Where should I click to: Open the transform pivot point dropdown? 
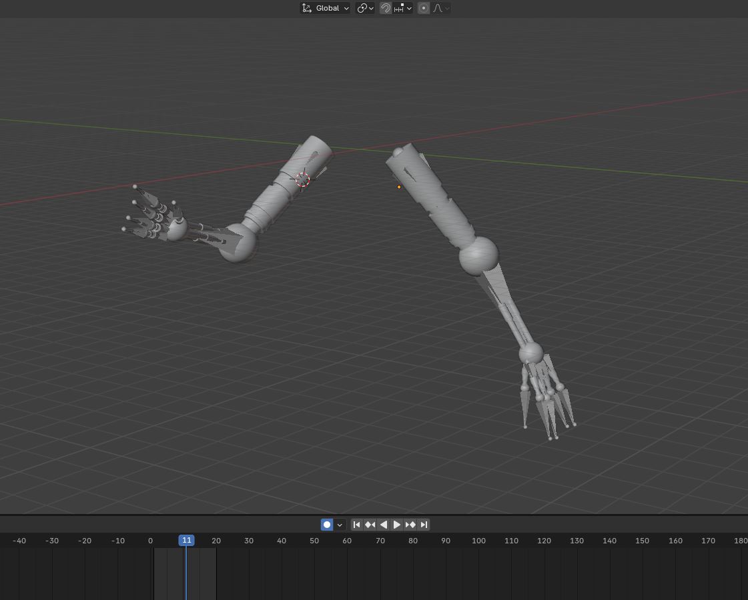point(366,8)
